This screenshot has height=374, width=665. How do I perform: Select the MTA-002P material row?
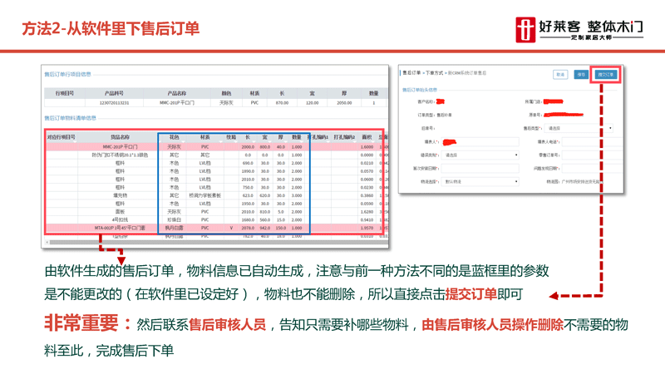pos(121,227)
